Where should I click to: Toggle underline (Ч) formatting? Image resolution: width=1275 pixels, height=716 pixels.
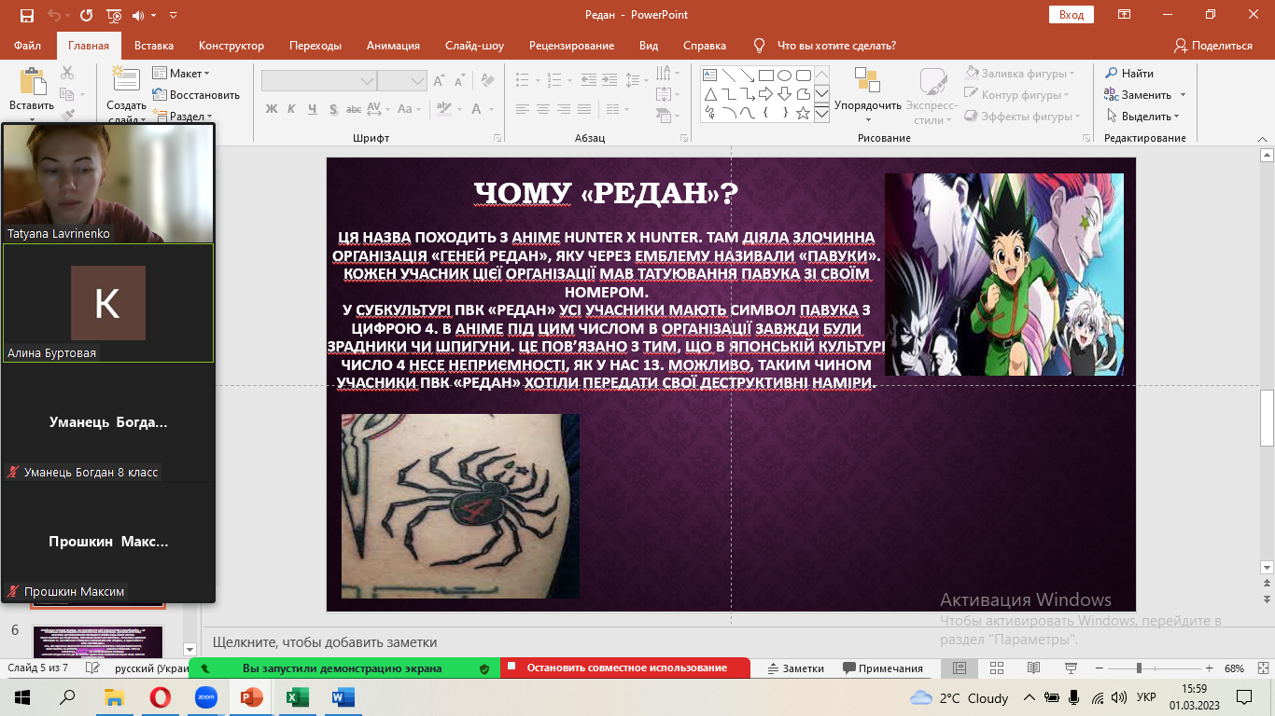tap(313, 109)
